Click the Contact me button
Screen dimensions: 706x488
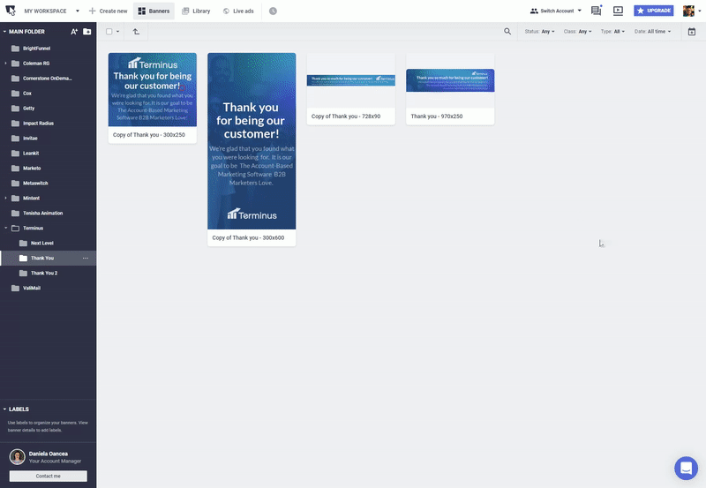point(49,476)
